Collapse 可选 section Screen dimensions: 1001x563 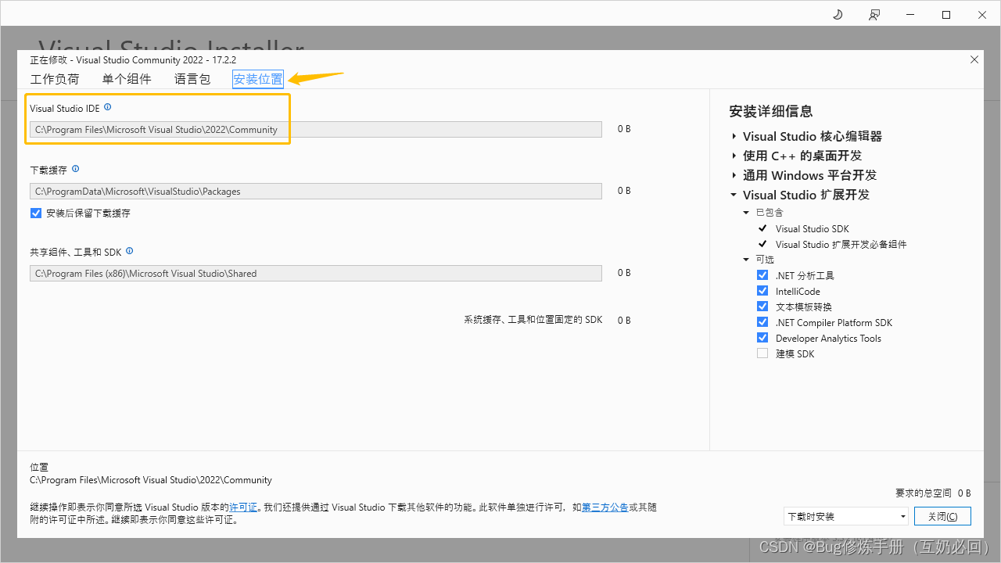click(x=746, y=260)
